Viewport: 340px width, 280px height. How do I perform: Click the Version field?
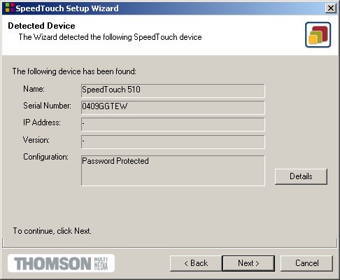(x=173, y=141)
